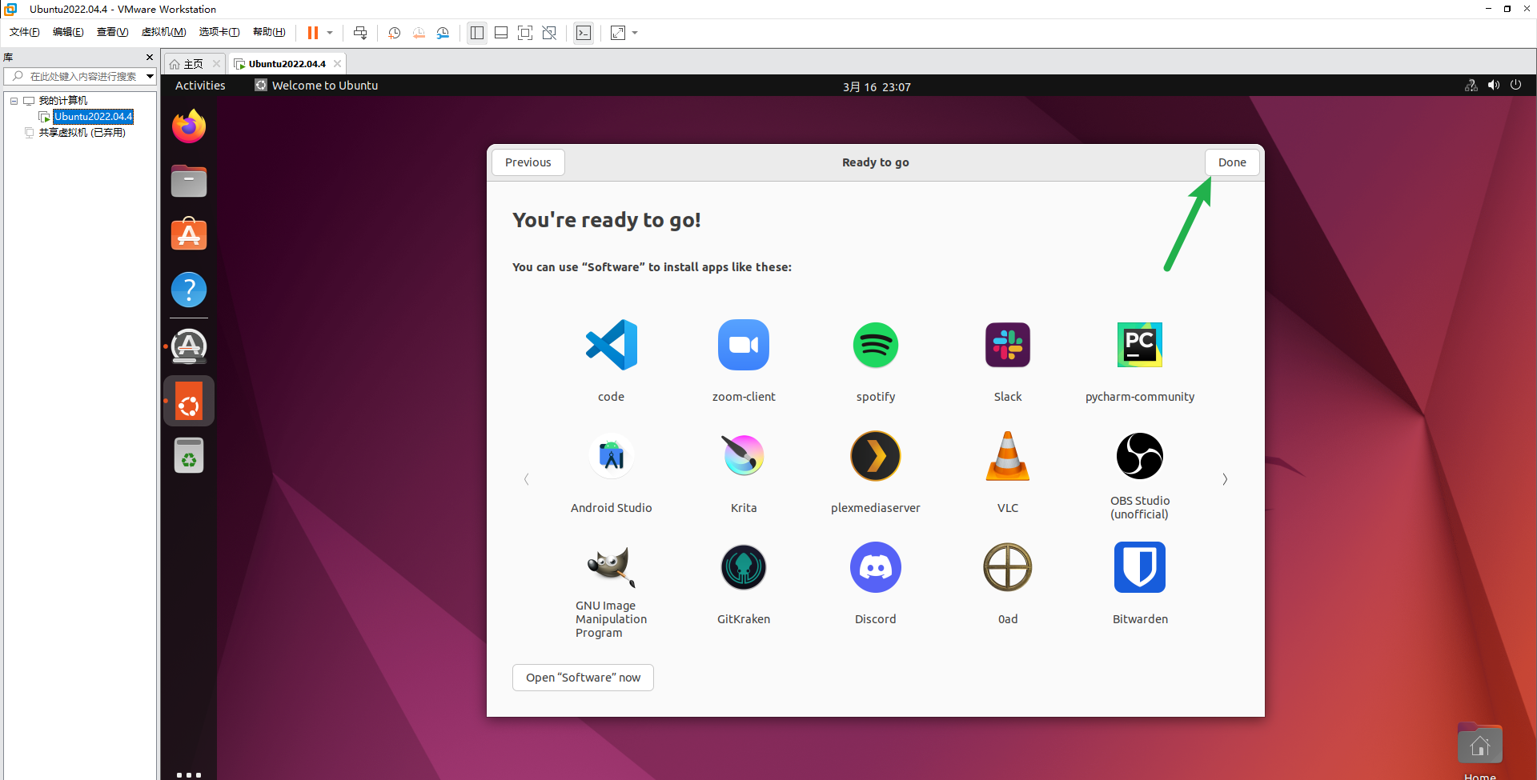Show applications grid in the dock
Image resolution: width=1537 pixels, height=780 pixels.
189,774
